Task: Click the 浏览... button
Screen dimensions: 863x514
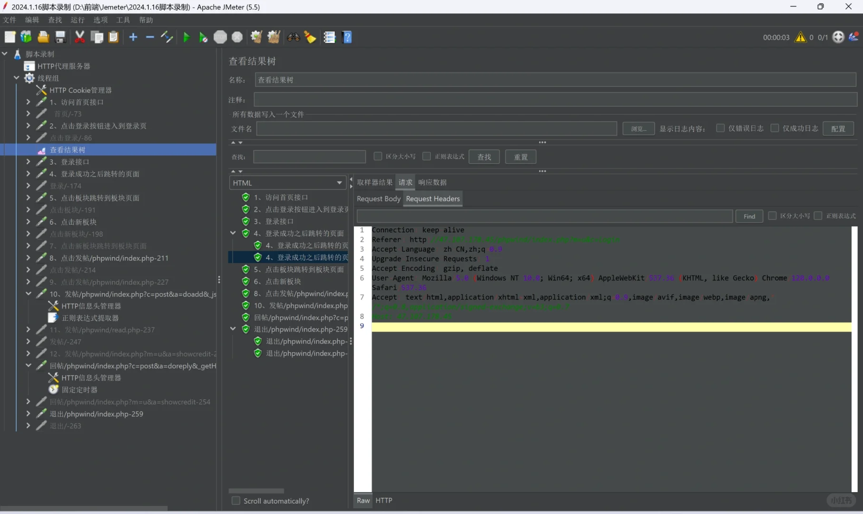Action: pos(638,128)
